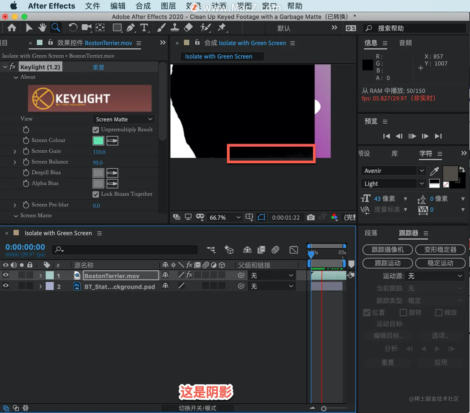Select the Brush tool
This screenshot has height=413, width=470.
161,28
